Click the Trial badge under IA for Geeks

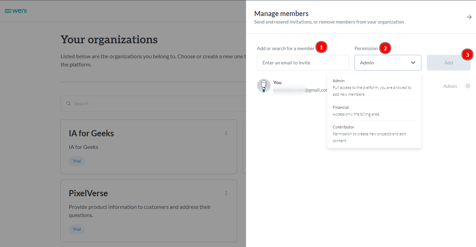(x=77, y=161)
